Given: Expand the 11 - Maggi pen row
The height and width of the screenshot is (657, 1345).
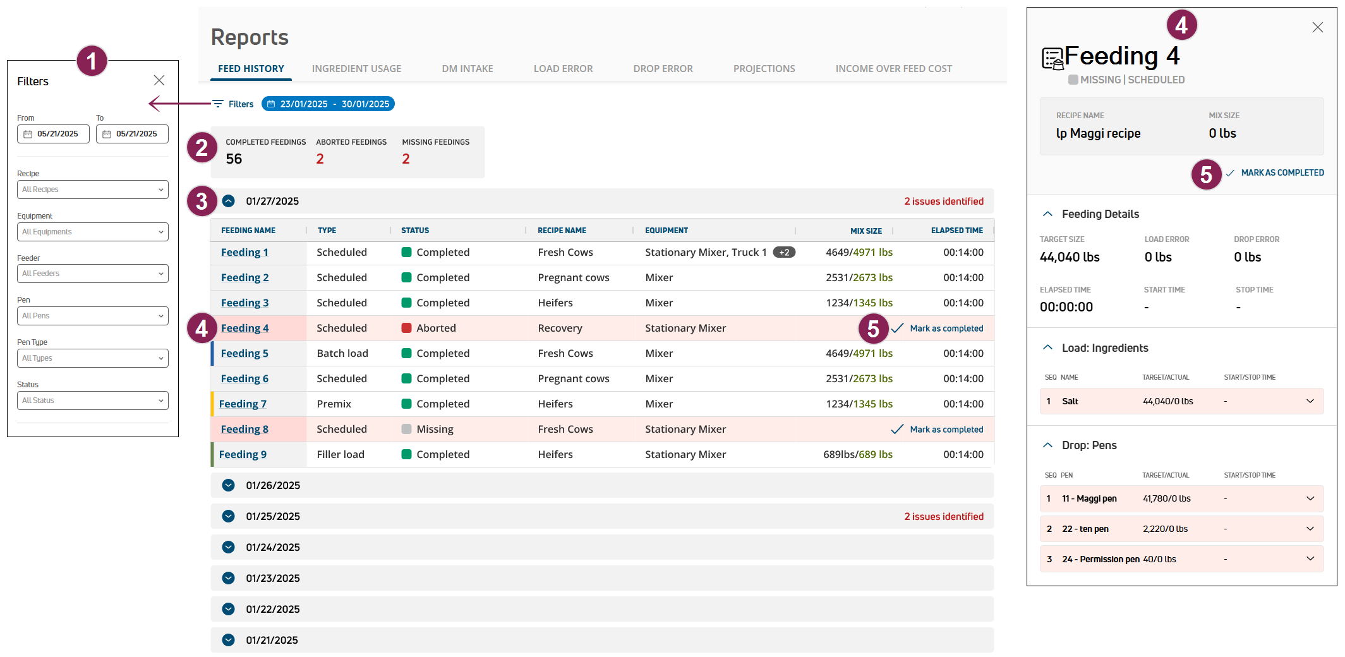Looking at the screenshot, I should click(x=1310, y=498).
